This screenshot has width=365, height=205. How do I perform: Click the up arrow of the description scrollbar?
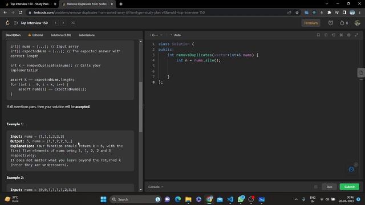pos(141,42)
